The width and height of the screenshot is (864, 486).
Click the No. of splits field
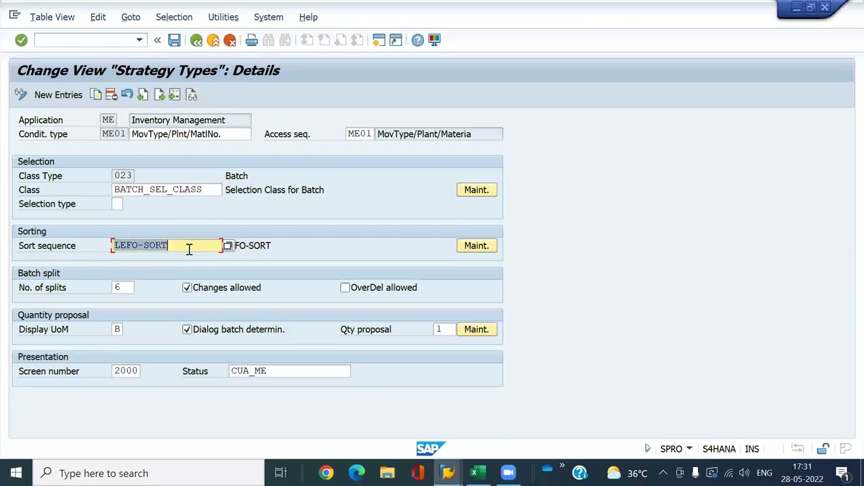click(x=123, y=288)
